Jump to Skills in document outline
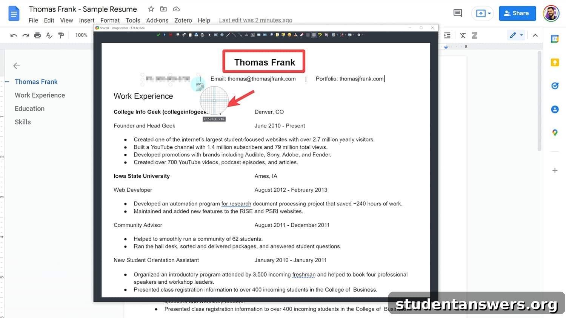Image resolution: width=566 pixels, height=318 pixels. (23, 122)
